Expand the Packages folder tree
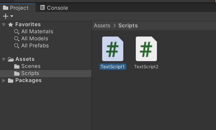Screen dimensions: 216x130 tap(4, 81)
